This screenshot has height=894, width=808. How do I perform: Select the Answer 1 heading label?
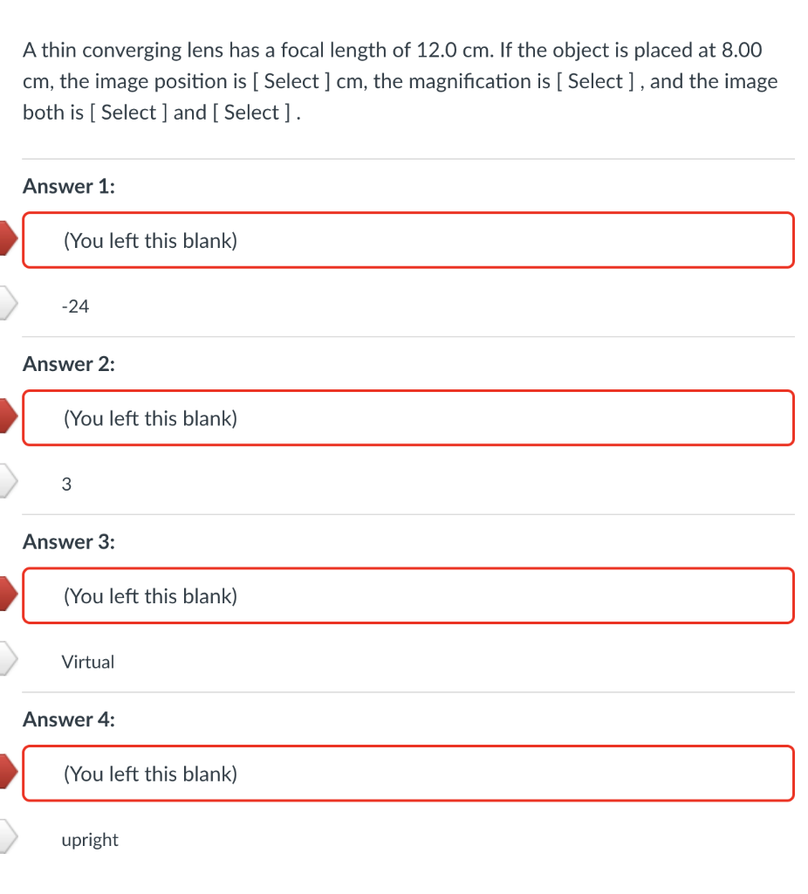click(x=68, y=186)
